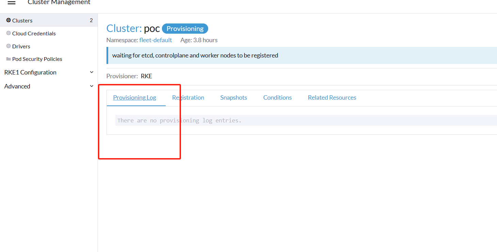Click the globe icon beside Cloud Credentials

coord(9,33)
